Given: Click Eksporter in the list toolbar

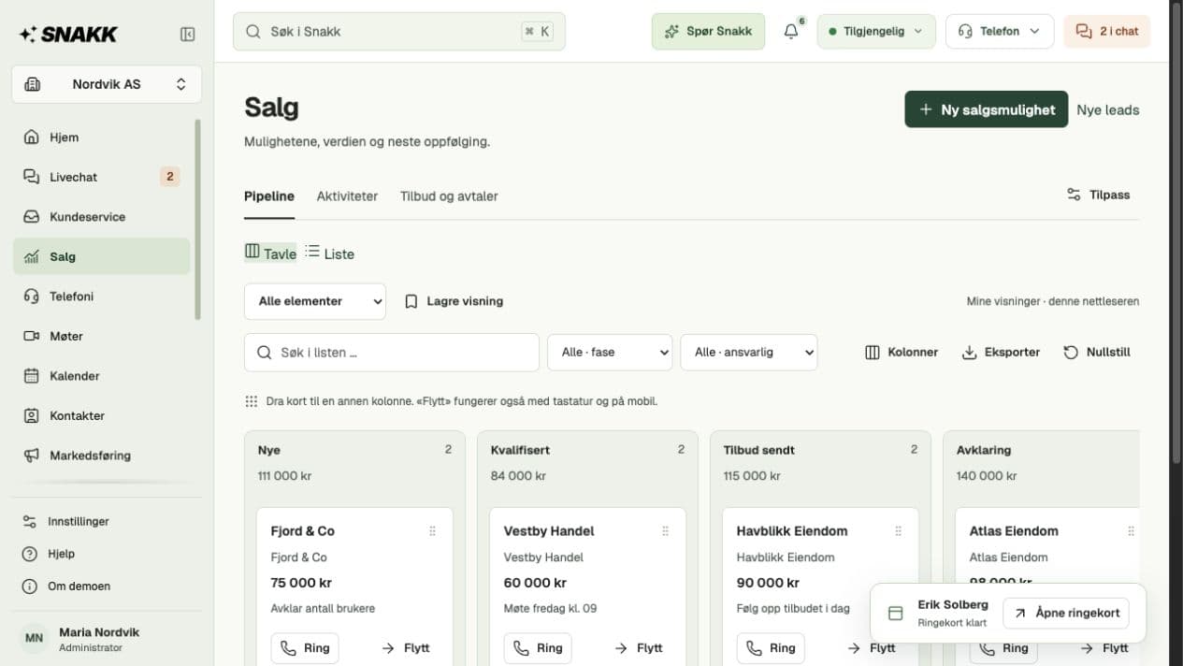Looking at the screenshot, I should pos(1001,353).
